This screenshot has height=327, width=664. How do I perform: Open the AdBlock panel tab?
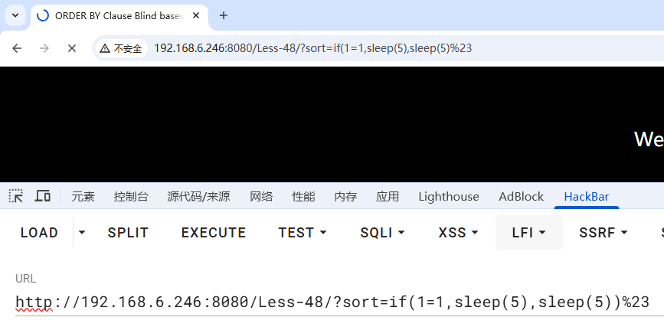coord(521,197)
